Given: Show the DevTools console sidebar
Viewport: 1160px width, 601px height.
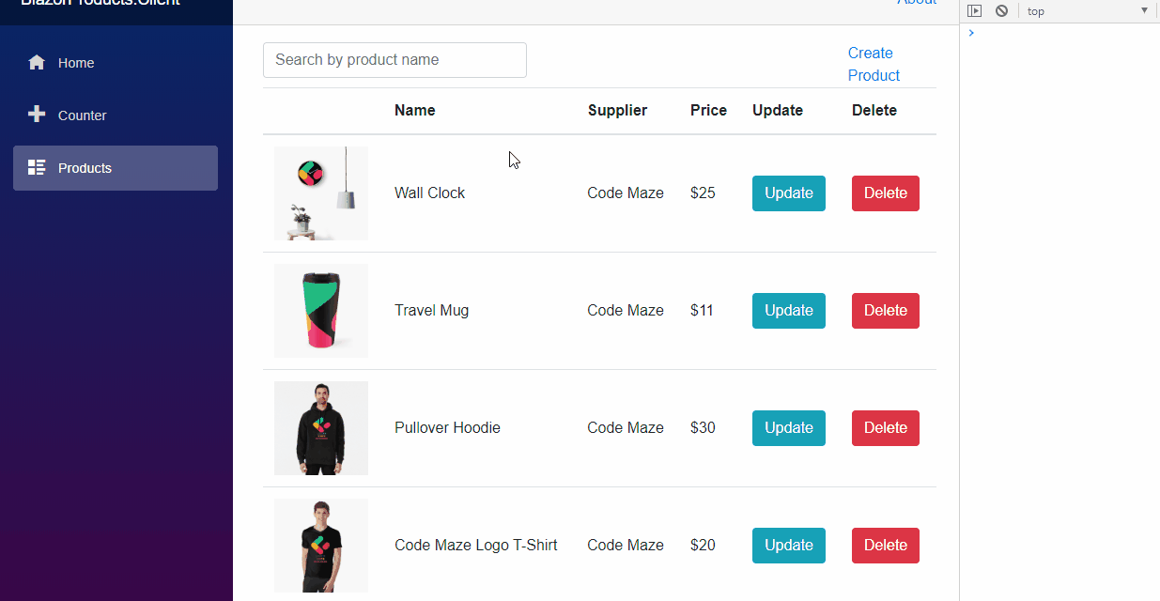Looking at the screenshot, I should pyautogui.click(x=975, y=11).
